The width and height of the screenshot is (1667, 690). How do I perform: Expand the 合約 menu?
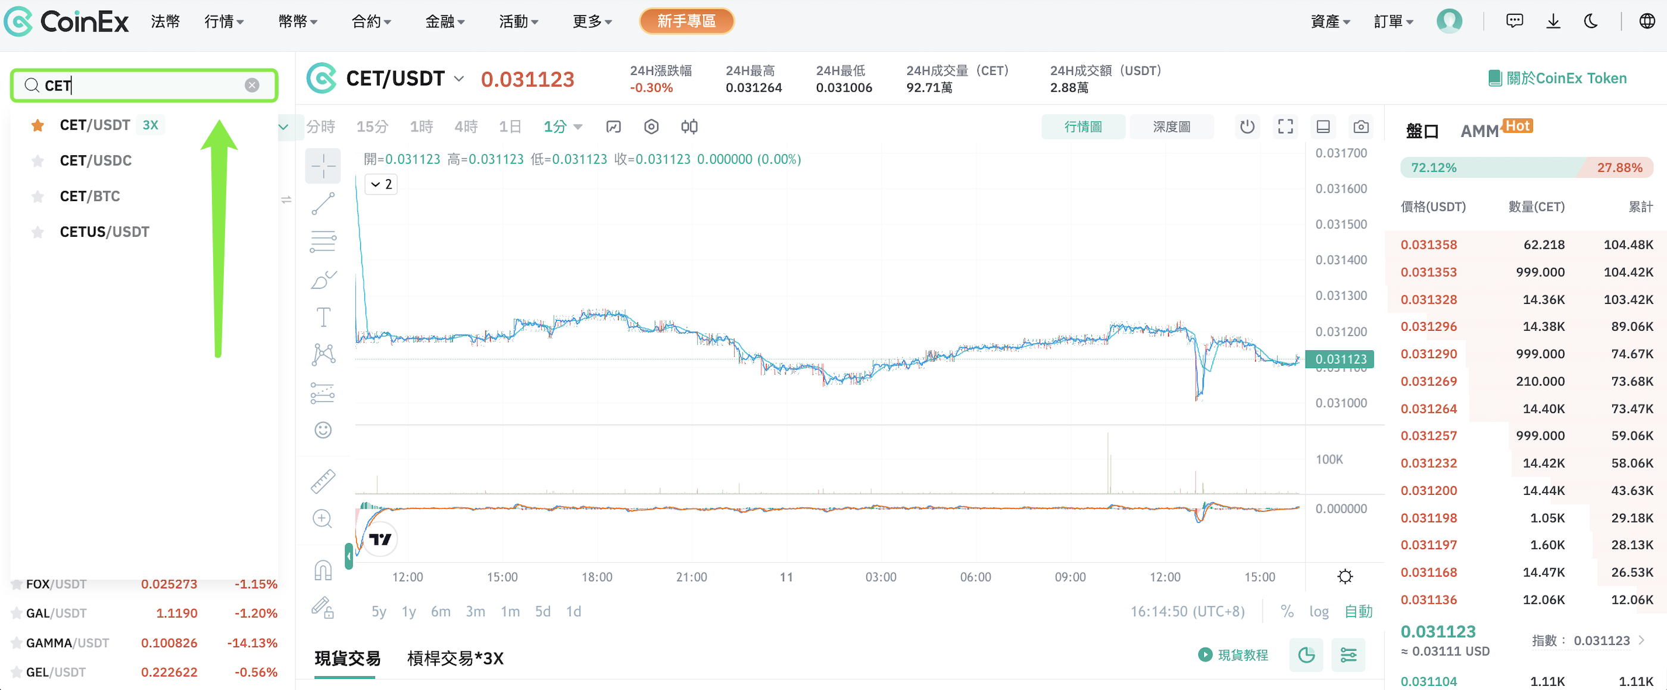point(372,21)
